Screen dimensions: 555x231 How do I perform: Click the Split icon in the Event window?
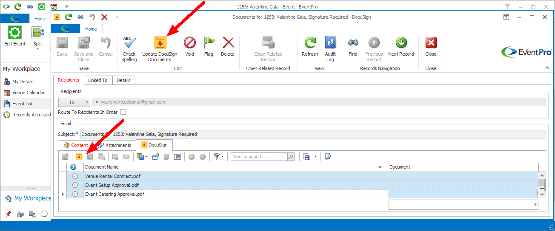pos(37,33)
